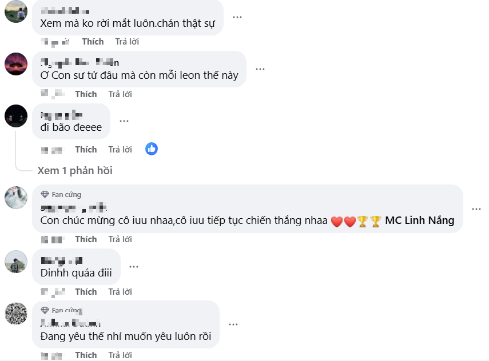The height and width of the screenshot is (361, 489).
Task: Toggle Thích on "Dinhh quá điii" comment
Action: pyautogui.click(x=86, y=292)
